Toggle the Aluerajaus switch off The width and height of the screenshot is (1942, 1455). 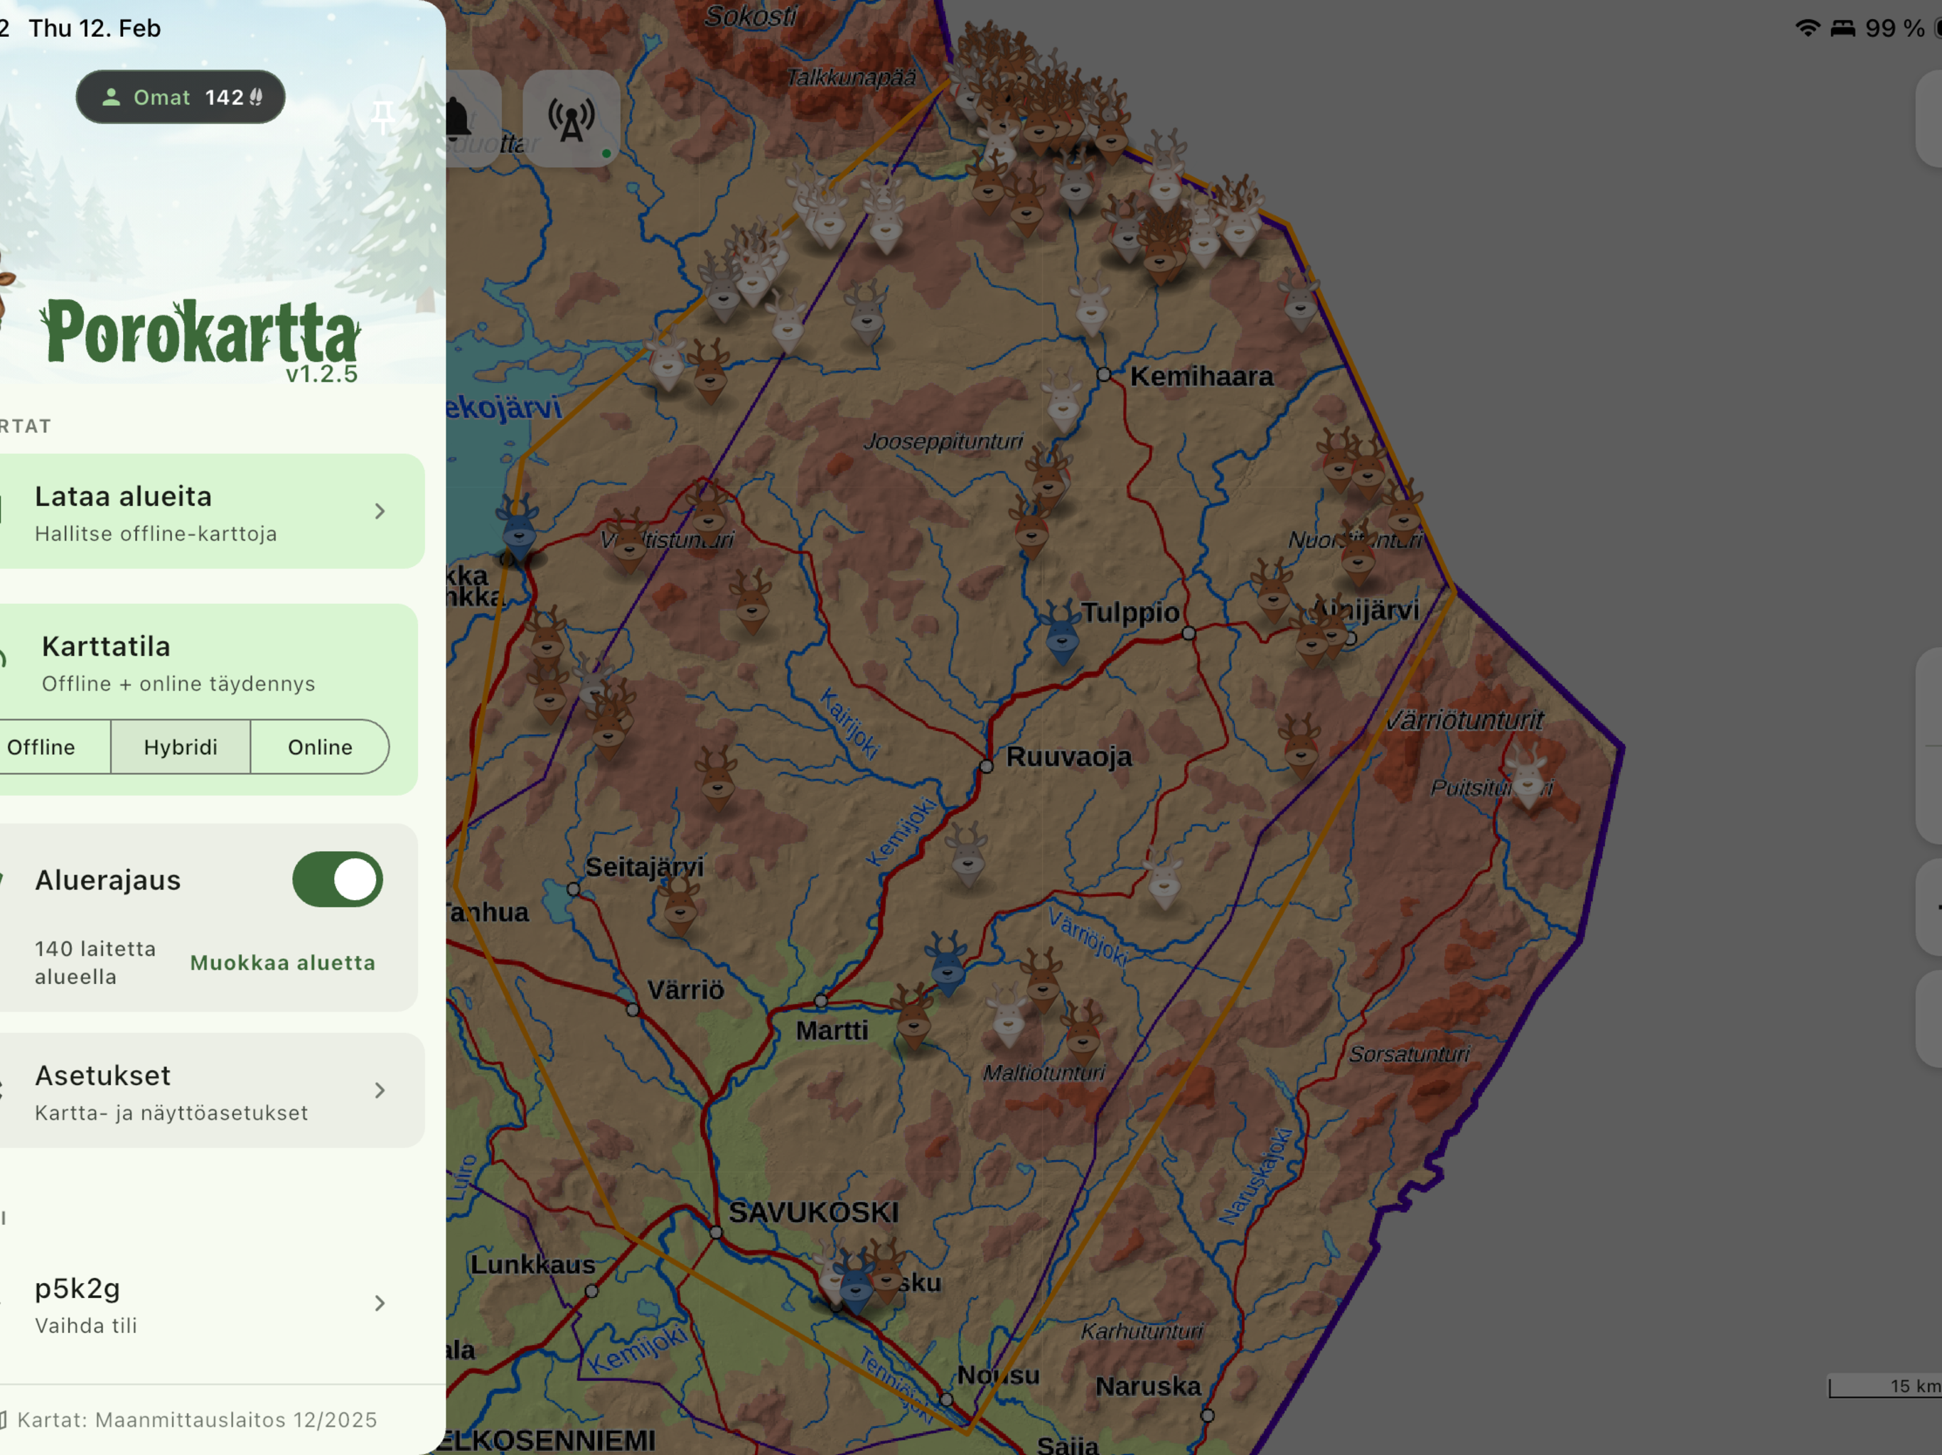point(337,880)
